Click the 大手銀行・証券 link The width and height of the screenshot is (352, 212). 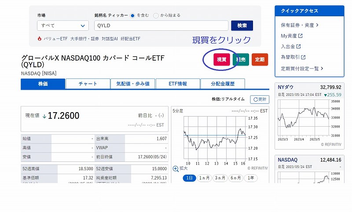pyautogui.click(x=84, y=39)
